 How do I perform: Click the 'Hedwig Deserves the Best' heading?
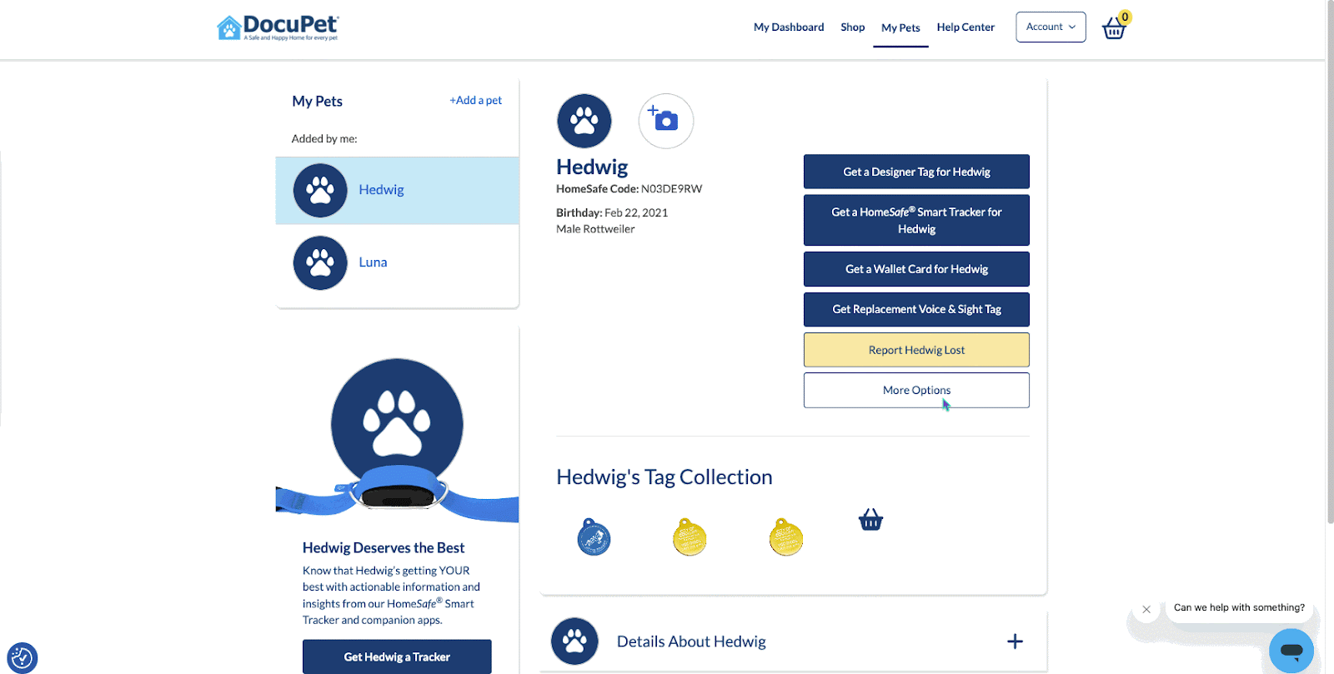(x=384, y=547)
